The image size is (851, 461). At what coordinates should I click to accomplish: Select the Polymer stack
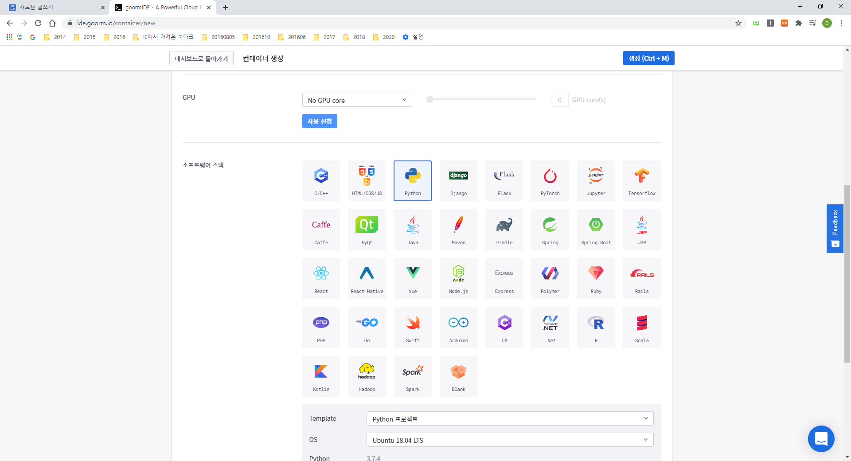coord(550,279)
